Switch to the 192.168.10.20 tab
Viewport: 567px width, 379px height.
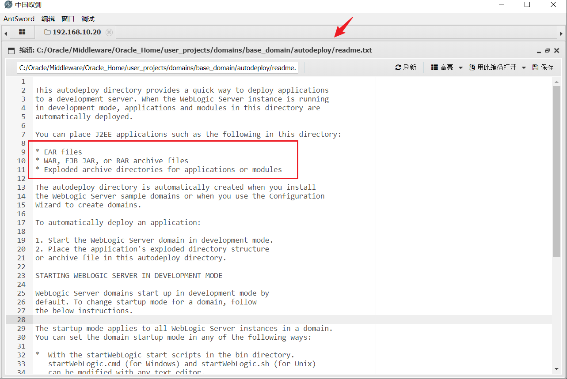click(x=72, y=32)
